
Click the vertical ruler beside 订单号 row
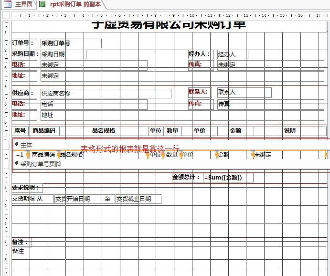click(x=6, y=43)
